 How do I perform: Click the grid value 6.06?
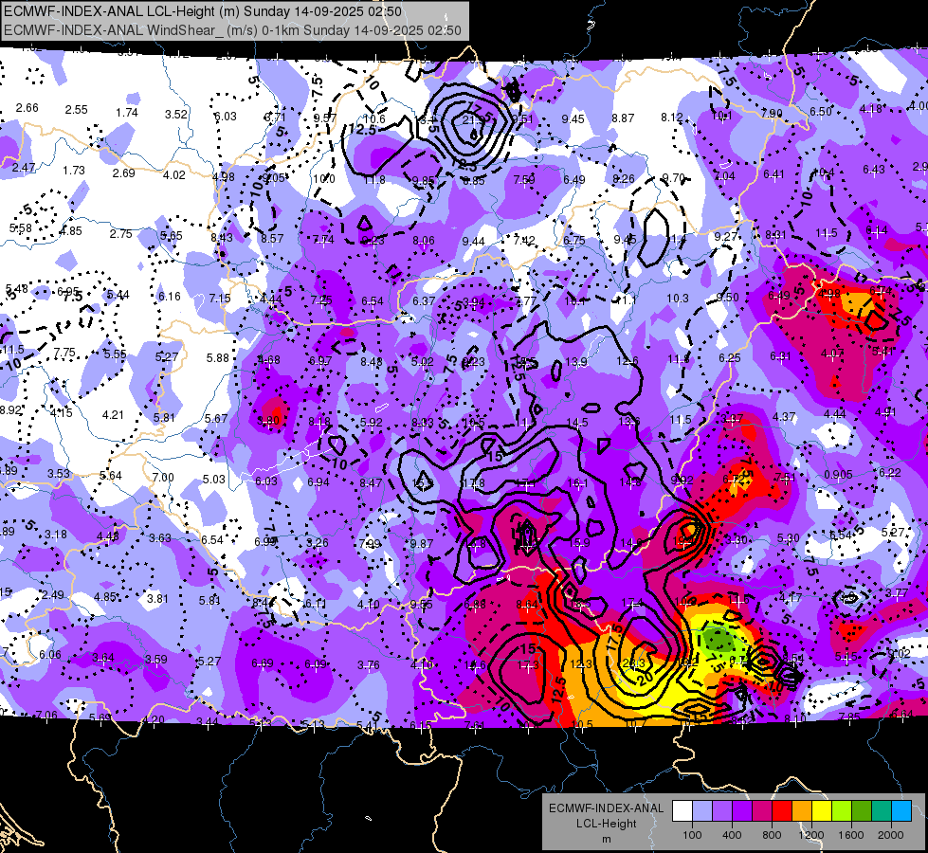coord(49,655)
